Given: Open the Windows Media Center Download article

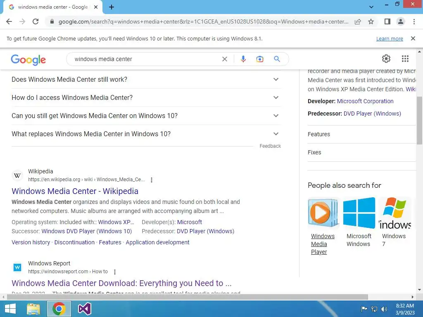Looking at the screenshot, I should [121, 283].
